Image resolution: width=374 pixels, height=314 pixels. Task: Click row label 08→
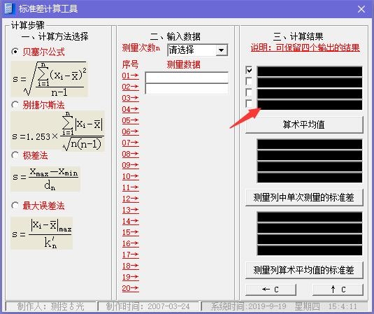pos(130,154)
